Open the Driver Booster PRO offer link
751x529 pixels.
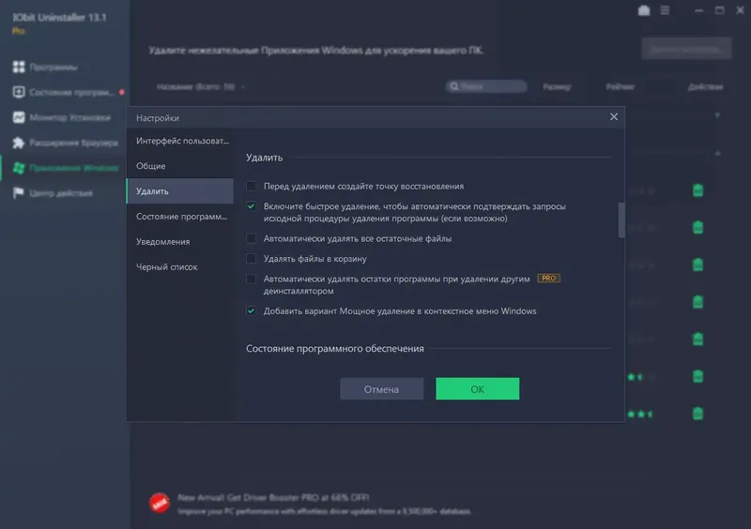(x=273, y=497)
